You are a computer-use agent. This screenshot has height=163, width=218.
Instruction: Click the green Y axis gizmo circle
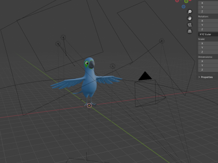tap(186, 1)
